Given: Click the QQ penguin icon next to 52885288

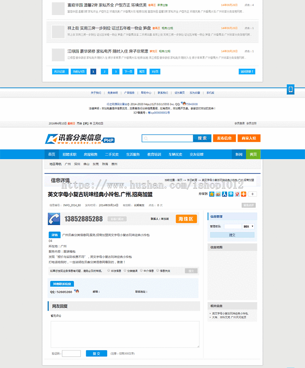Looking at the screenshot, I should point(76,291).
